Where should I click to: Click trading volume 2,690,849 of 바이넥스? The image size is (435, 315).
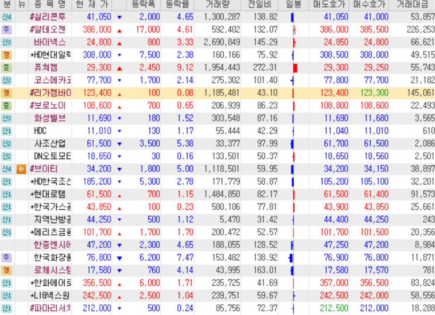click(x=222, y=43)
